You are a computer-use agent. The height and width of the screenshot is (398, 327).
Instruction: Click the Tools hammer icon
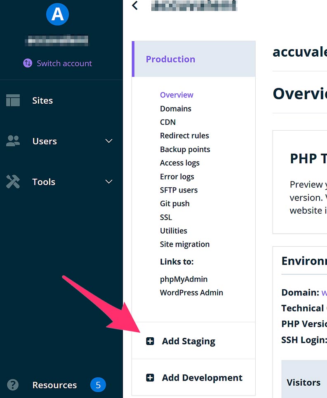(13, 182)
